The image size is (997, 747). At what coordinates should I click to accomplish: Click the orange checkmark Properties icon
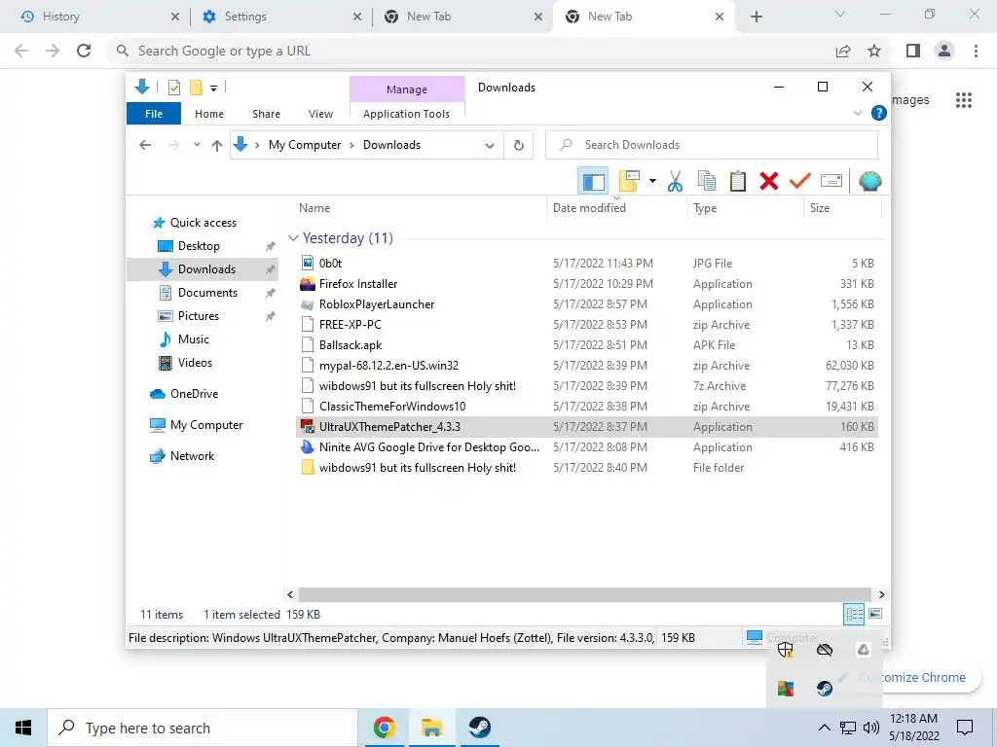[x=800, y=182]
